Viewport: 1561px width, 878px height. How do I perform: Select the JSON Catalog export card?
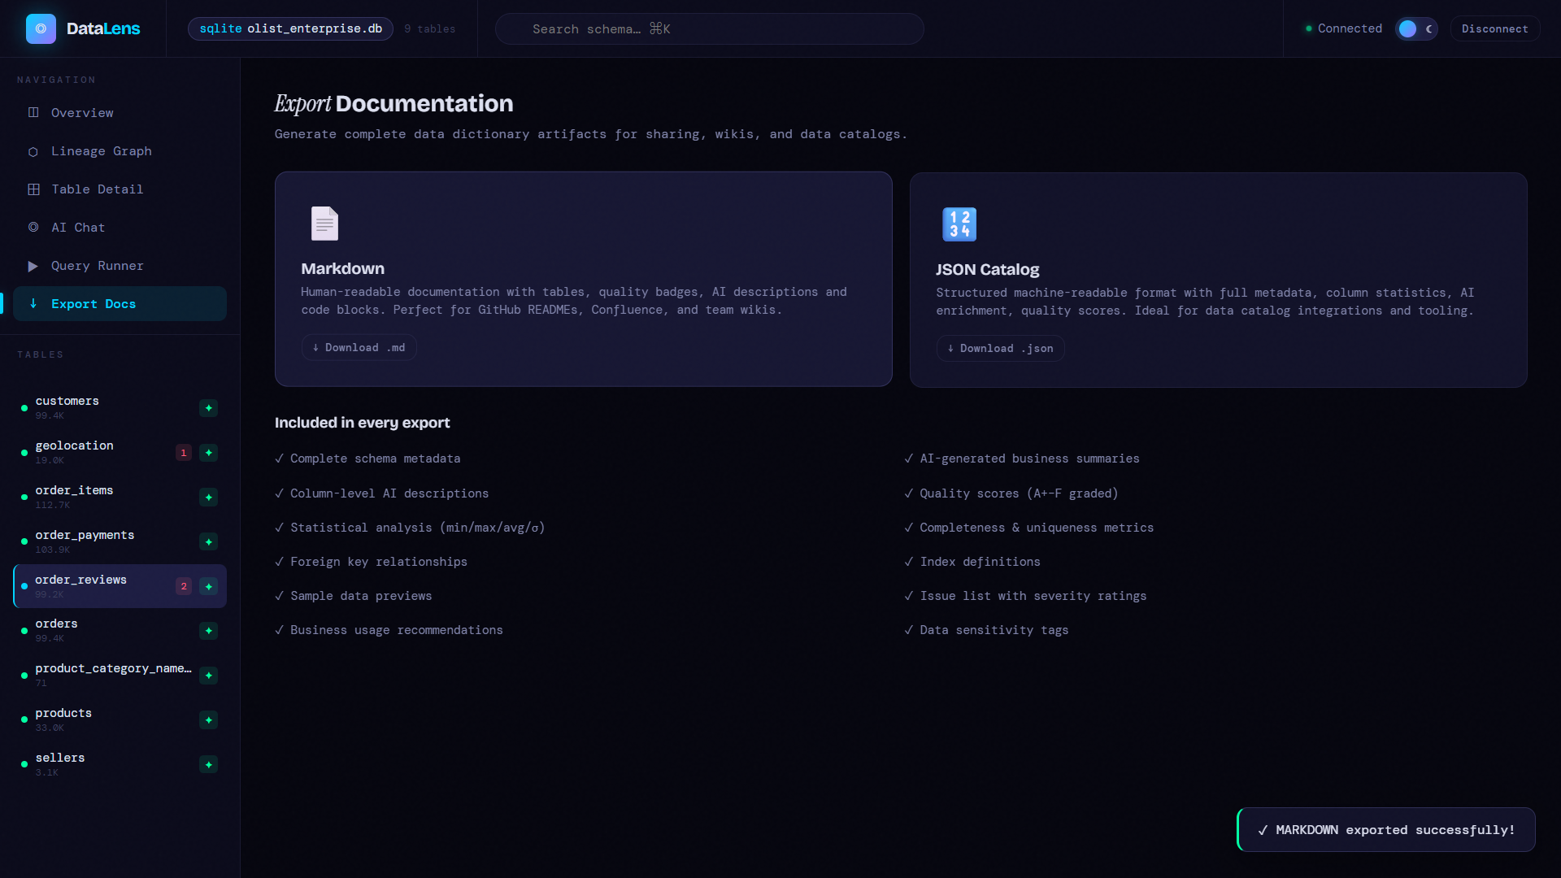click(1218, 280)
